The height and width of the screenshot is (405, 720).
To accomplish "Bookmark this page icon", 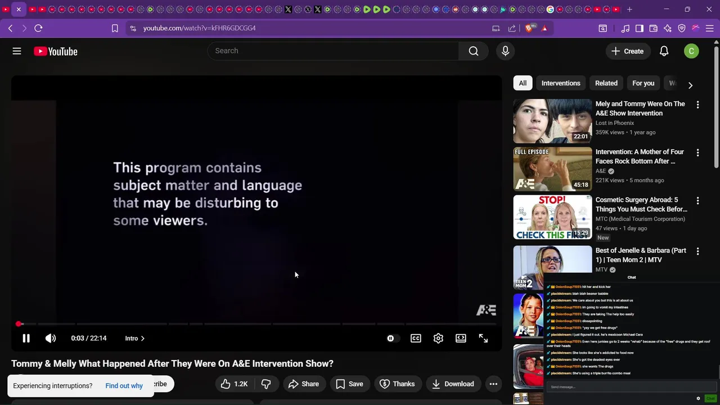I will coord(115,28).
